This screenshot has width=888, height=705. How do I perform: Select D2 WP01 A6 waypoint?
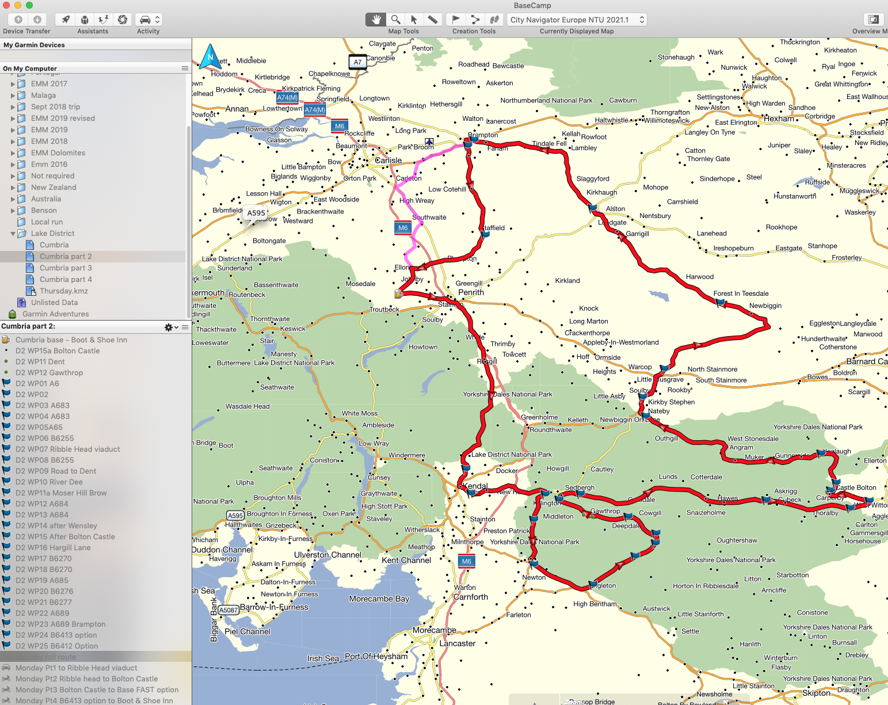[x=37, y=383]
